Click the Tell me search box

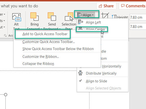coord(19,6)
